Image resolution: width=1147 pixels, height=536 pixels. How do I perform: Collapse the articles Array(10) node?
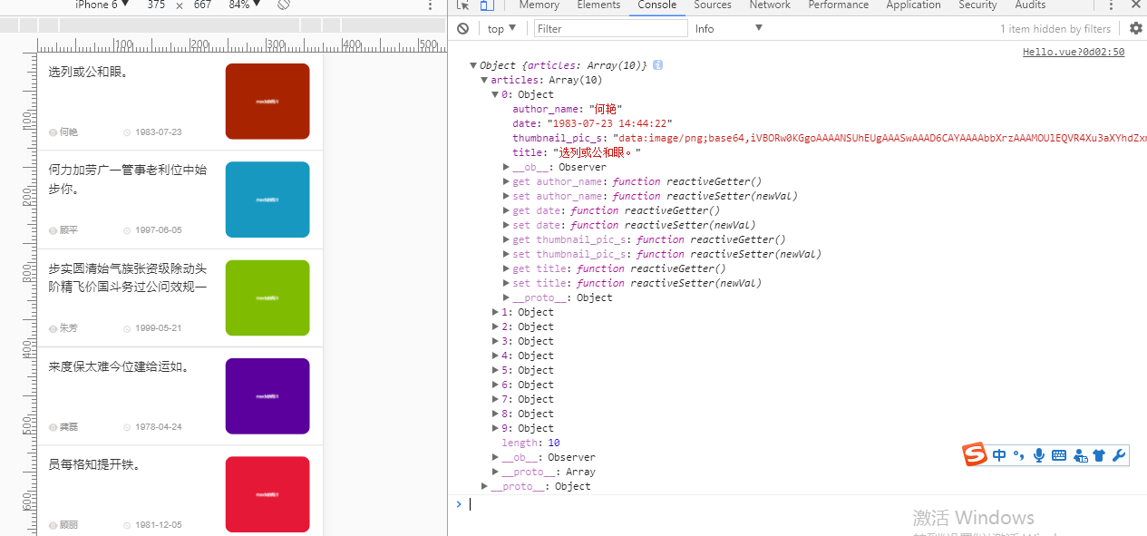pyautogui.click(x=484, y=80)
